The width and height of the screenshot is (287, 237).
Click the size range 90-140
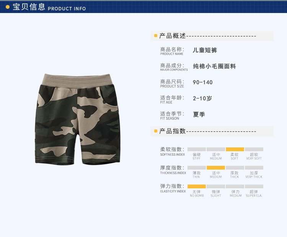click(x=202, y=82)
